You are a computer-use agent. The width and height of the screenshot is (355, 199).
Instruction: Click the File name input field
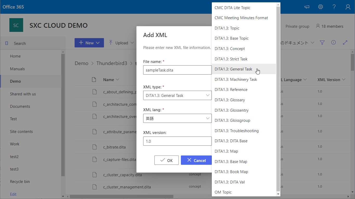[177, 70]
